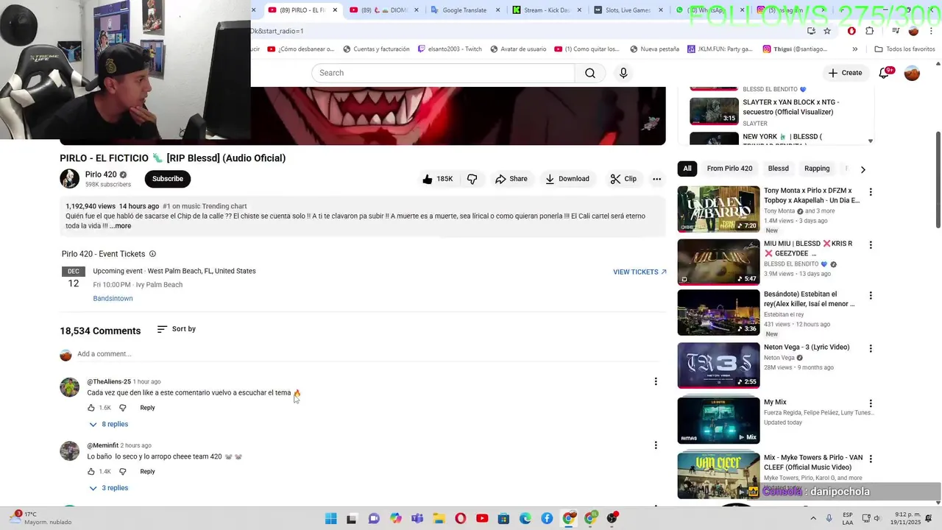Image resolution: width=942 pixels, height=530 pixels.
Task: Show Event Tickets info icon
Action: click(152, 254)
